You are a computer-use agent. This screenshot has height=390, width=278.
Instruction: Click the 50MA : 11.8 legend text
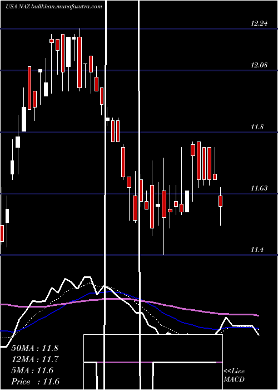point(34,348)
